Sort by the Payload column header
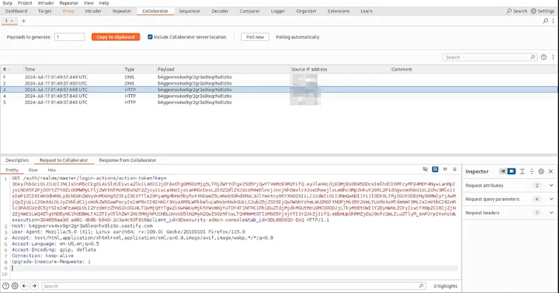This screenshot has height=293, width=559. (x=223, y=69)
